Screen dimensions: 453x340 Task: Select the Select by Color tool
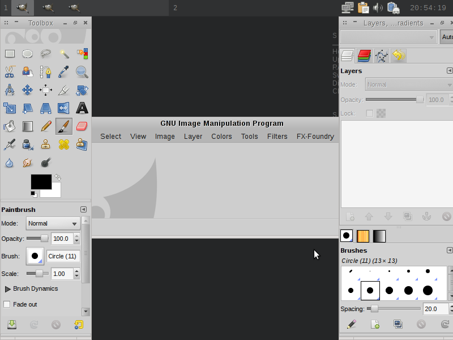click(82, 53)
